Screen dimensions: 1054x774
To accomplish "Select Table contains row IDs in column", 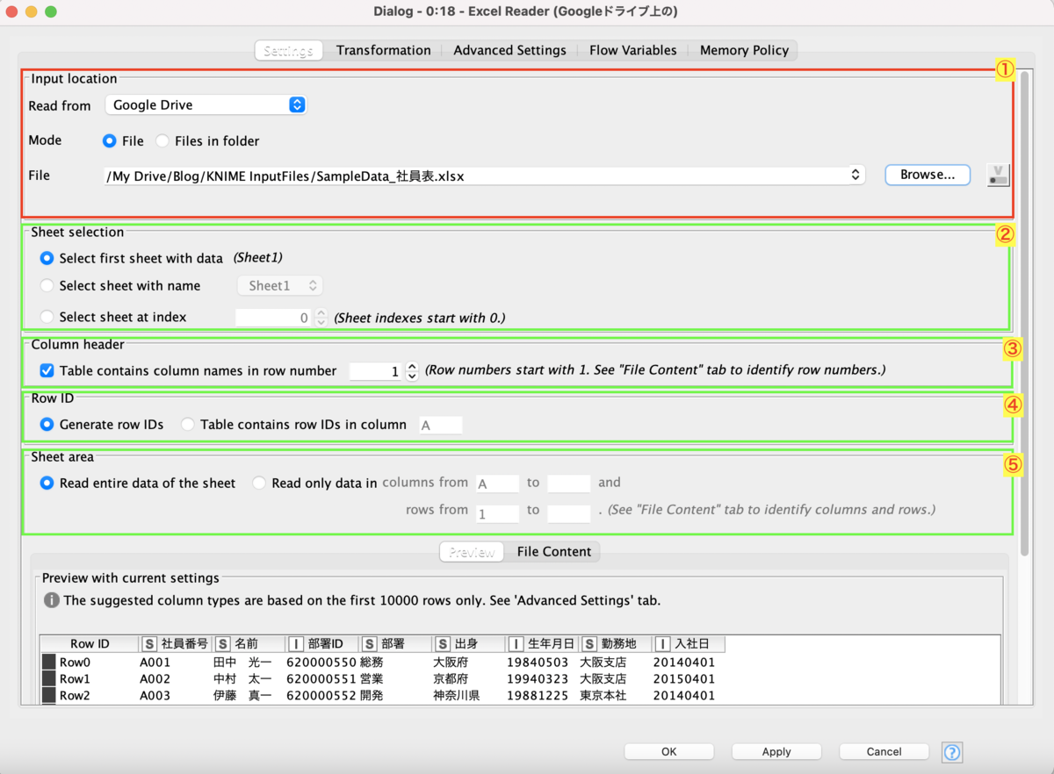I will pyautogui.click(x=188, y=424).
